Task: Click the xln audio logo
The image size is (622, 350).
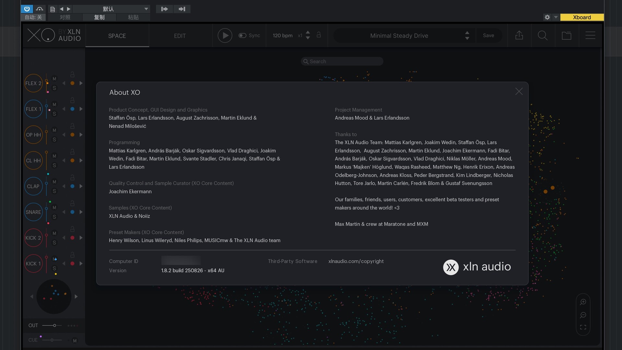Action: point(477,267)
